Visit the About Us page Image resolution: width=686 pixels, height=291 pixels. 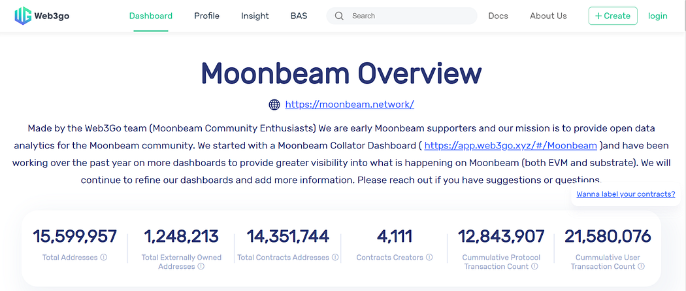coord(548,16)
